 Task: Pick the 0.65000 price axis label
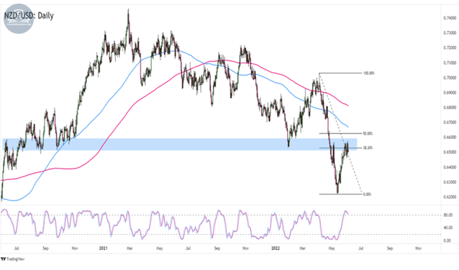(x=450, y=152)
